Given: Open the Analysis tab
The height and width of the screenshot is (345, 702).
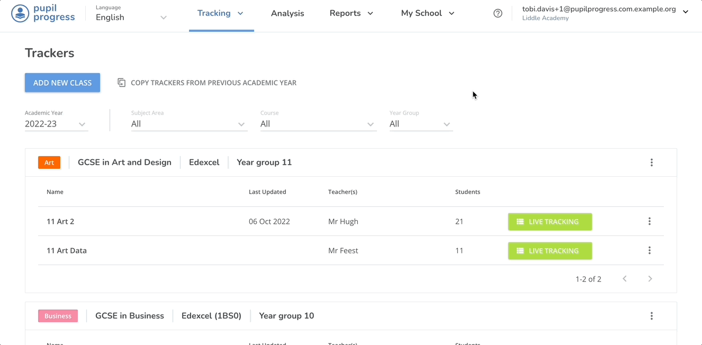Looking at the screenshot, I should (287, 13).
